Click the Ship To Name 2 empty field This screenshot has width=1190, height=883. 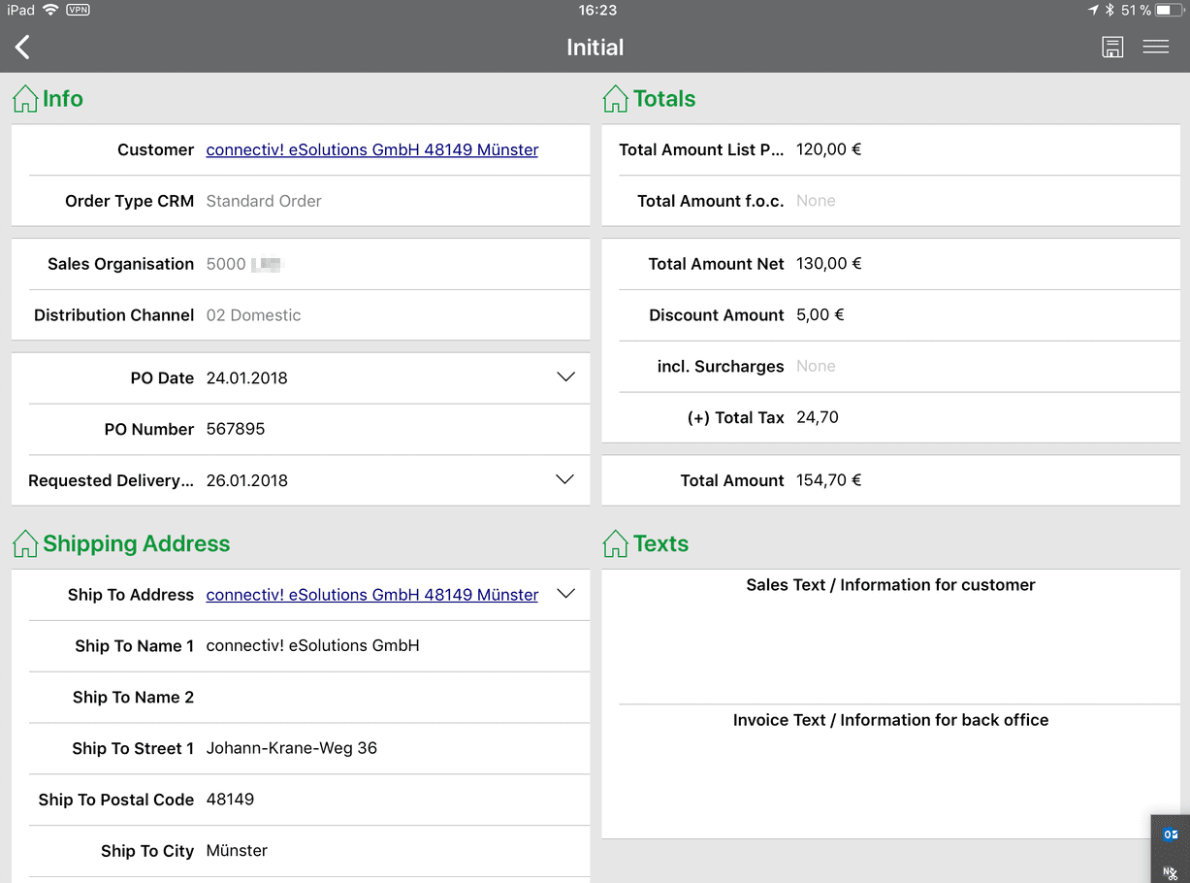(388, 698)
